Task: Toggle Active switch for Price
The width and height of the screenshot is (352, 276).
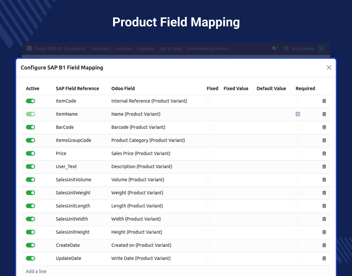Action: point(30,153)
